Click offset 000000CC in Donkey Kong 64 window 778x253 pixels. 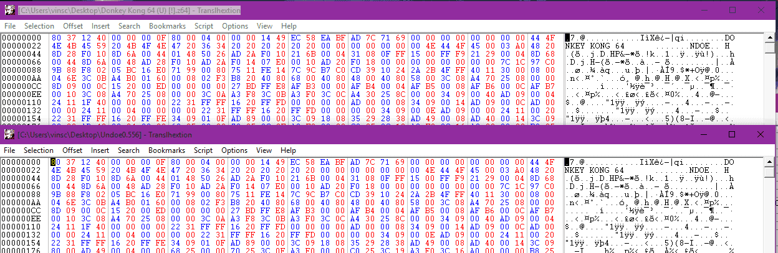pos(21,86)
